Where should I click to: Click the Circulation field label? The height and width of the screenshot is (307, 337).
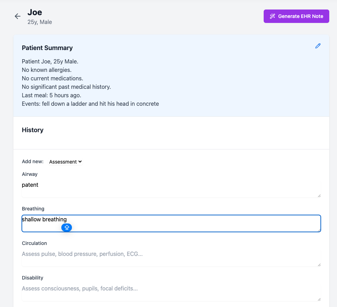coord(34,243)
